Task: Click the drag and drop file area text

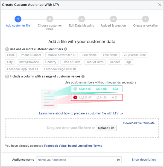Action: pos(71,128)
